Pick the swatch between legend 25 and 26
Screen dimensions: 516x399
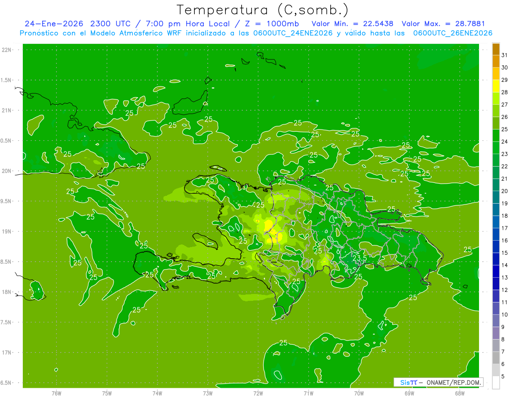tap(496, 123)
